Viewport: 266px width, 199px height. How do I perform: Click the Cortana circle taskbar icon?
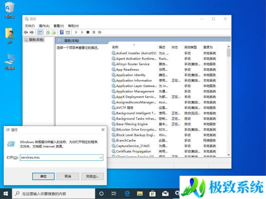click(101, 194)
